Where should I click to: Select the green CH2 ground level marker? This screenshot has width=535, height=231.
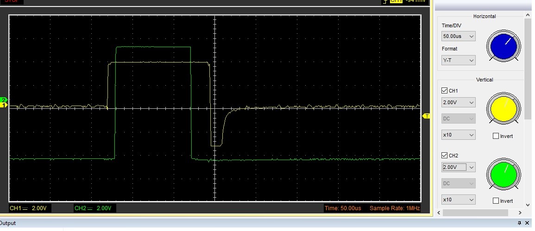pyautogui.click(x=5, y=100)
